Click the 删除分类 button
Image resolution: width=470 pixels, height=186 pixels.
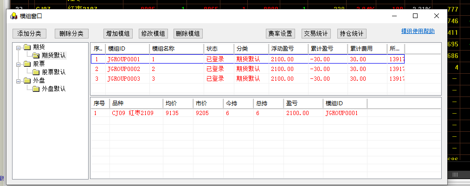[x=71, y=33]
